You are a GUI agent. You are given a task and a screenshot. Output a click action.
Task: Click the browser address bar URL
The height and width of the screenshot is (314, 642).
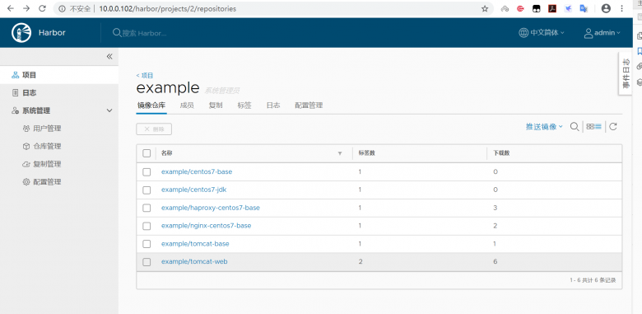(168, 8)
